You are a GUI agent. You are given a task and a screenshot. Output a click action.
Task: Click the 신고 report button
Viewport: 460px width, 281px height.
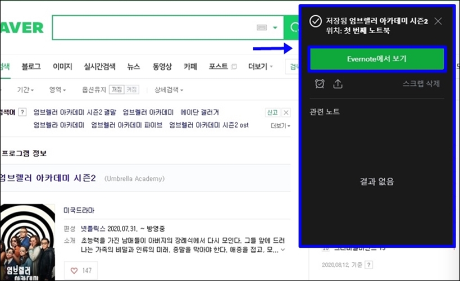(272, 112)
